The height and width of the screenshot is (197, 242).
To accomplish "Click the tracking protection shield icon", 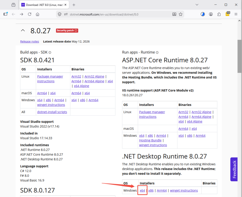I will pos(60,14).
